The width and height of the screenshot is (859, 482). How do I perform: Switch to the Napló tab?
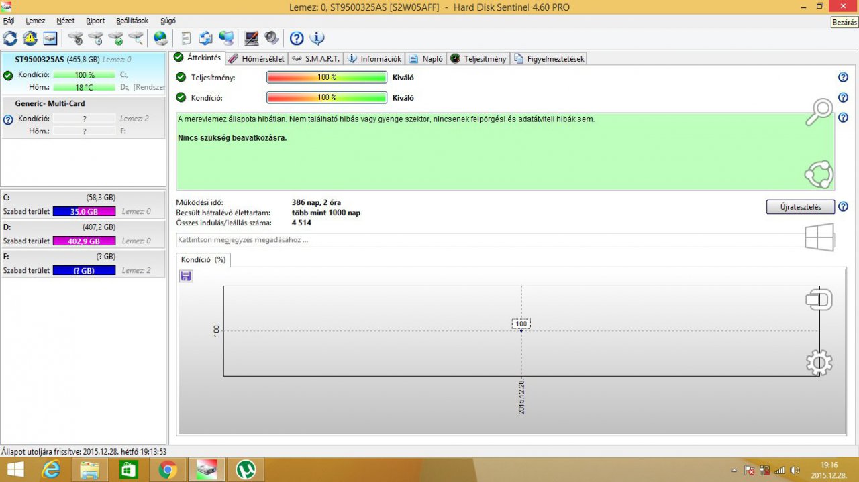point(426,59)
